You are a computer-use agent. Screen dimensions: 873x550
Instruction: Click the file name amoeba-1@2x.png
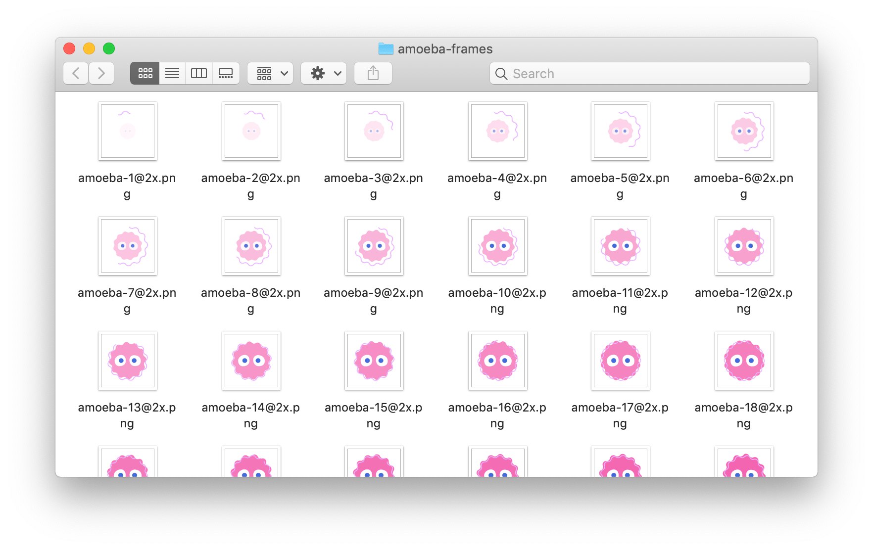click(127, 185)
